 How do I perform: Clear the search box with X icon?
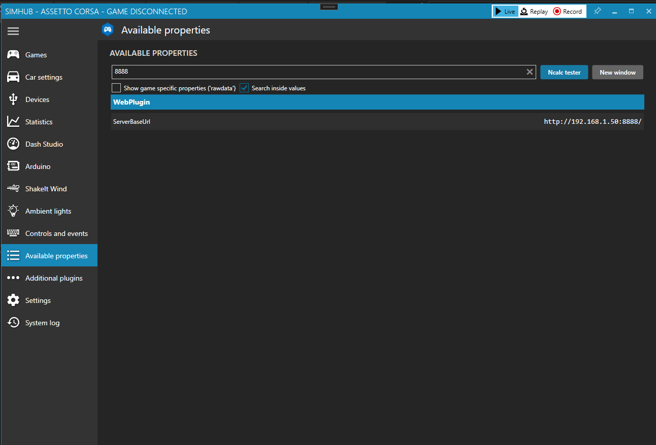[x=530, y=72]
